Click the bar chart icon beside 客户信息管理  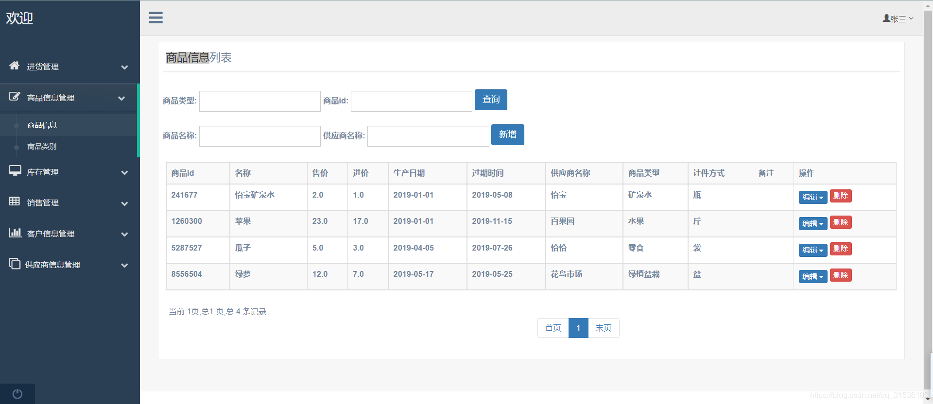pos(15,232)
